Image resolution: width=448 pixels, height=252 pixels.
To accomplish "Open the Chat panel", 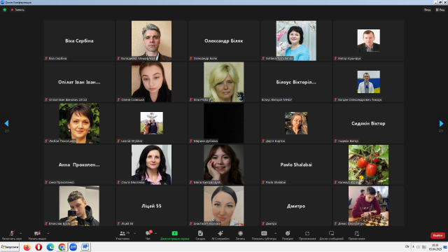I will pos(148,235).
